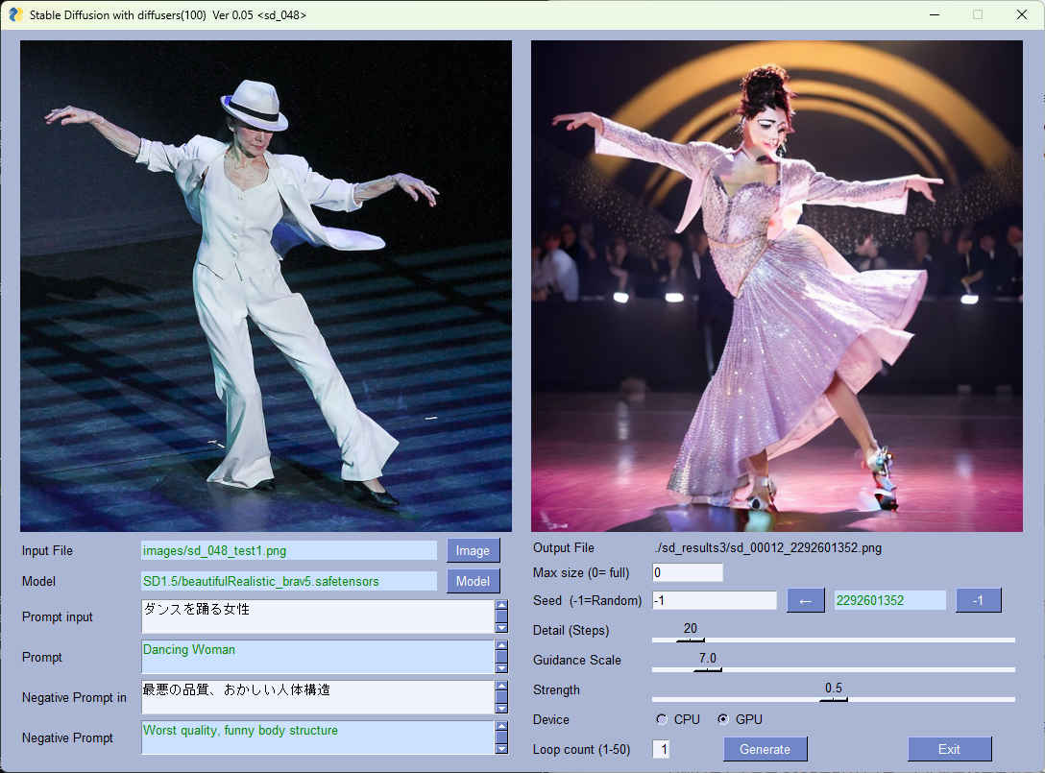This screenshot has height=773, width=1045.
Task: Start generation with the Generate button
Action: [766, 749]
